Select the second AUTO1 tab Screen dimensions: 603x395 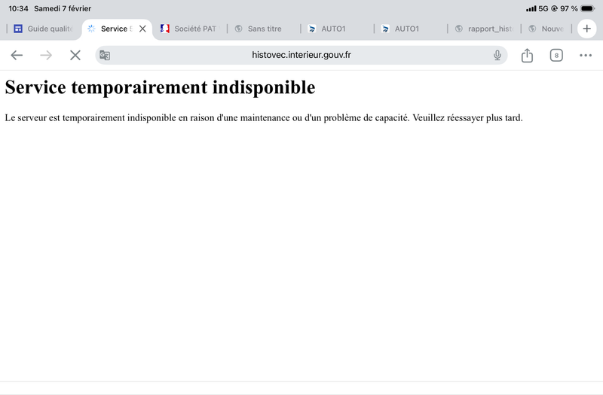coord(411,29)
